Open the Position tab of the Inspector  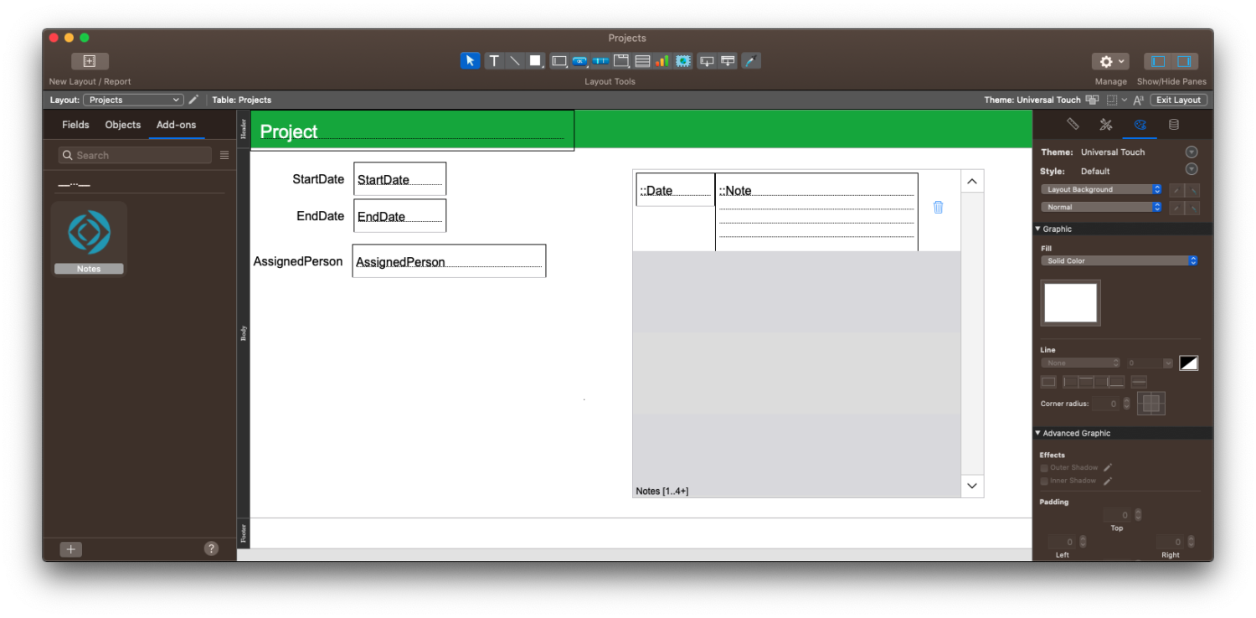(x=1074, y=124)
